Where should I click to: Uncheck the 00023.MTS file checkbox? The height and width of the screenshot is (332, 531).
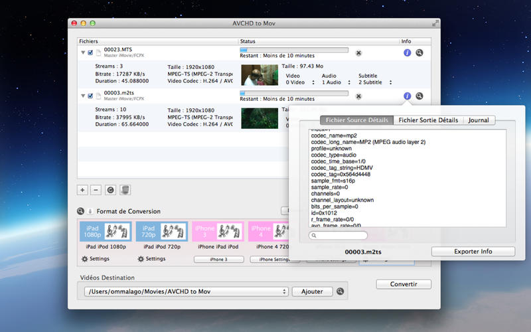click(91, 52)
